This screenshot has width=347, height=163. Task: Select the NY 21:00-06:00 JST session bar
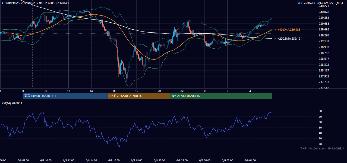click(221, 96)
